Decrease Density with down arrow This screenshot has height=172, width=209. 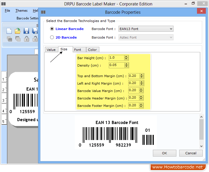(x=126, y=66)
